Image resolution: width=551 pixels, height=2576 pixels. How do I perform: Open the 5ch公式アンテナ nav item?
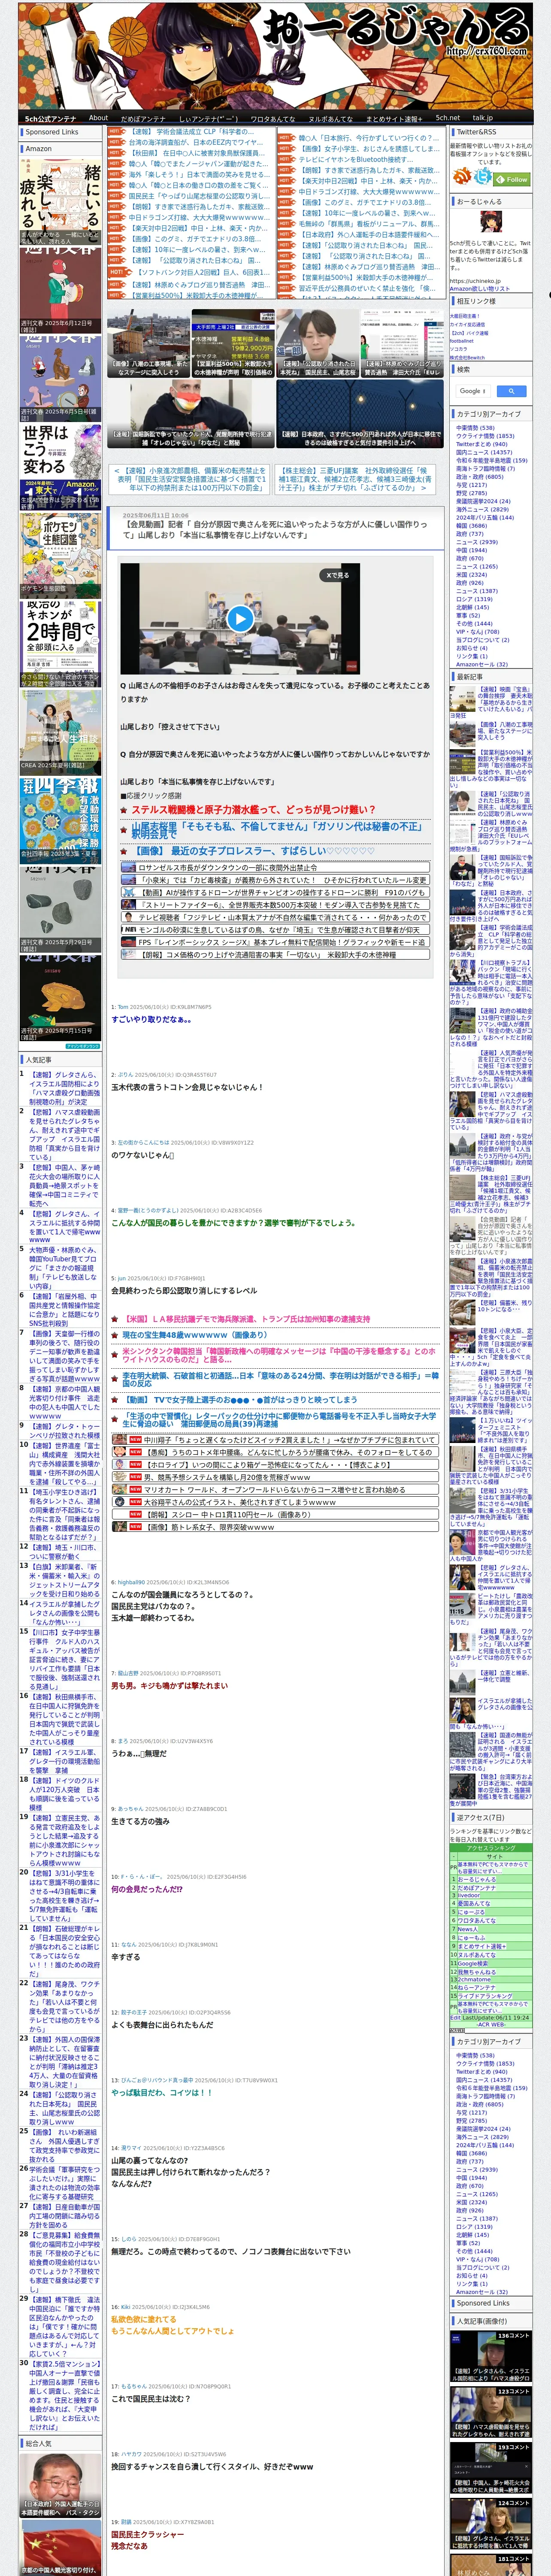(x=50, y=118)
